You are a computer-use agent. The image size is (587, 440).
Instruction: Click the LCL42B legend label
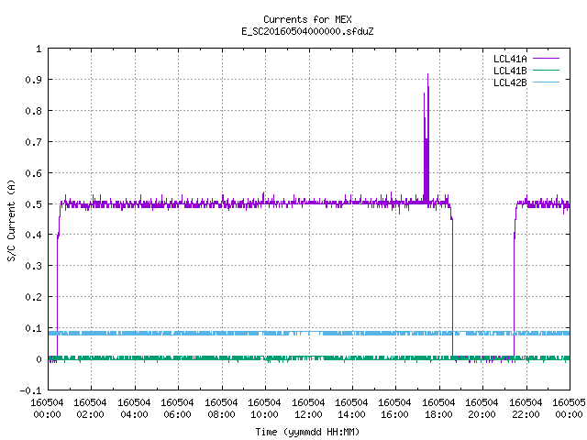tap(510, 82)
